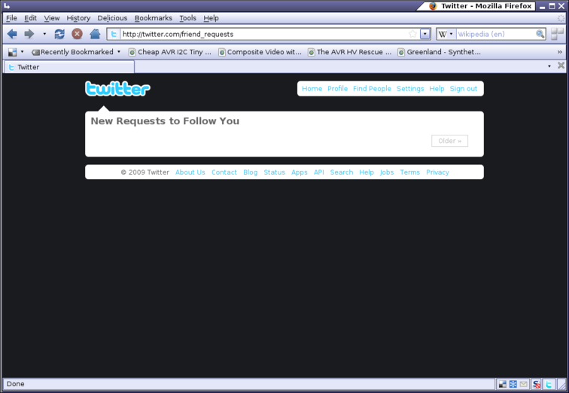Open the Bookmarks menu
Image resolution: width=569 pixels, height=393 pixels.
(x=153, y=18)
